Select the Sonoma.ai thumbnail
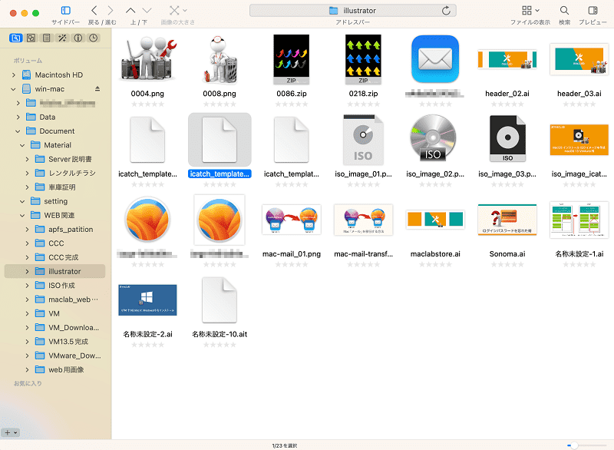This screenshot has width=614, height=450. 507,220
